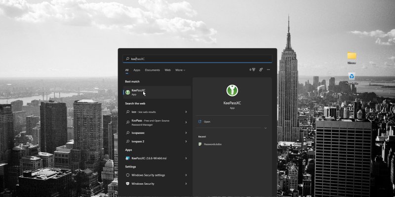Switch to the Documents search tab
This screenshot has width=395, height=197.
pos(152,70)
